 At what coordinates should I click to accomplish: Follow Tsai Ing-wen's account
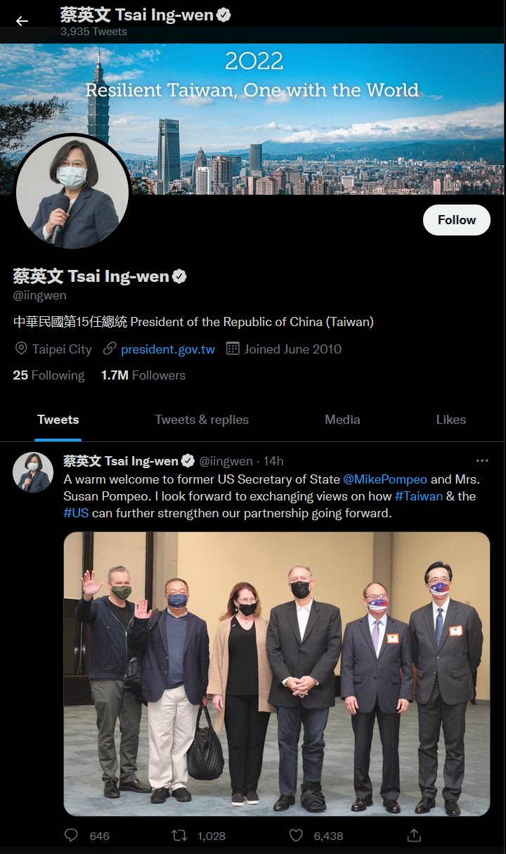[x=457, y=220]
